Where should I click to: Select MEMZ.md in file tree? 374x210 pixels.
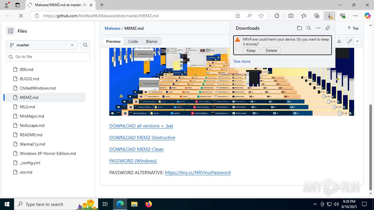[x=46, y=97]
